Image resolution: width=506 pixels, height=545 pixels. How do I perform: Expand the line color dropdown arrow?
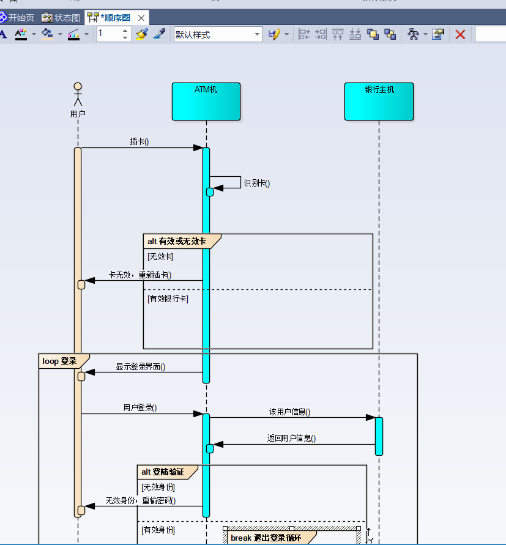click(x=86, y=34)
